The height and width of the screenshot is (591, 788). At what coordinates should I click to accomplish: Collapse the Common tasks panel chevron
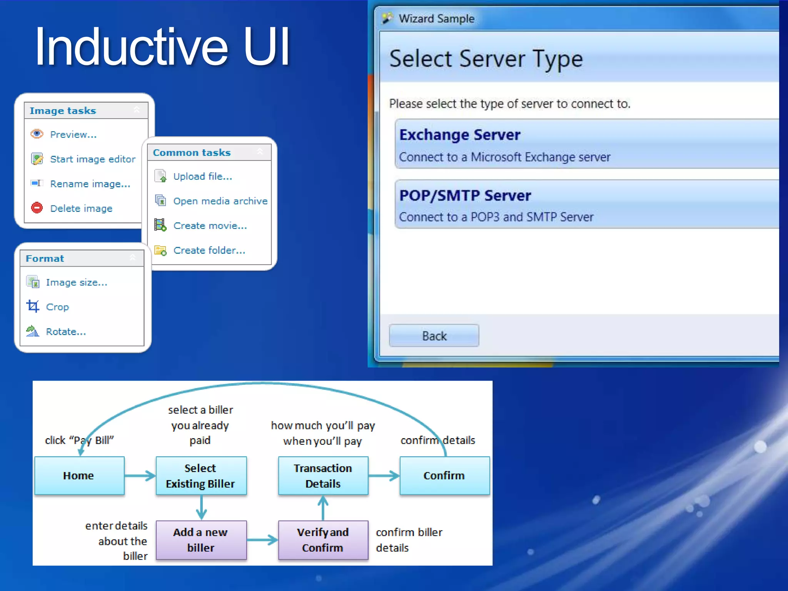pos(260,152)
